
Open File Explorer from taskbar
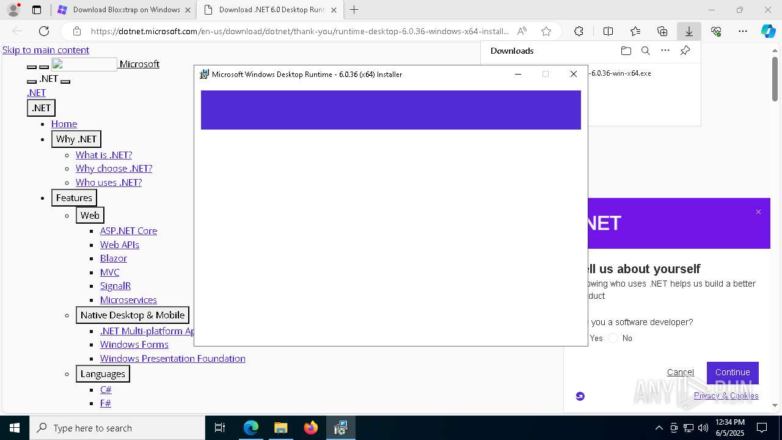point(280,428)
